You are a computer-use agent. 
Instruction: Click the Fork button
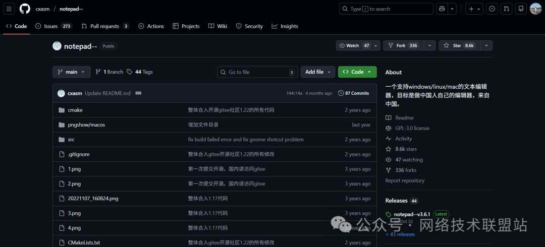(404, 45)
